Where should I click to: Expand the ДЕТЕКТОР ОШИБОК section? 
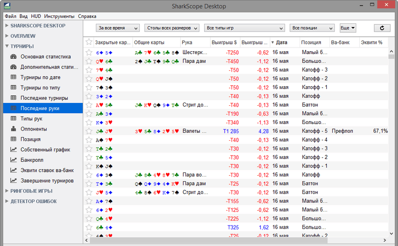pyautogui.click(x=7, y=201)
